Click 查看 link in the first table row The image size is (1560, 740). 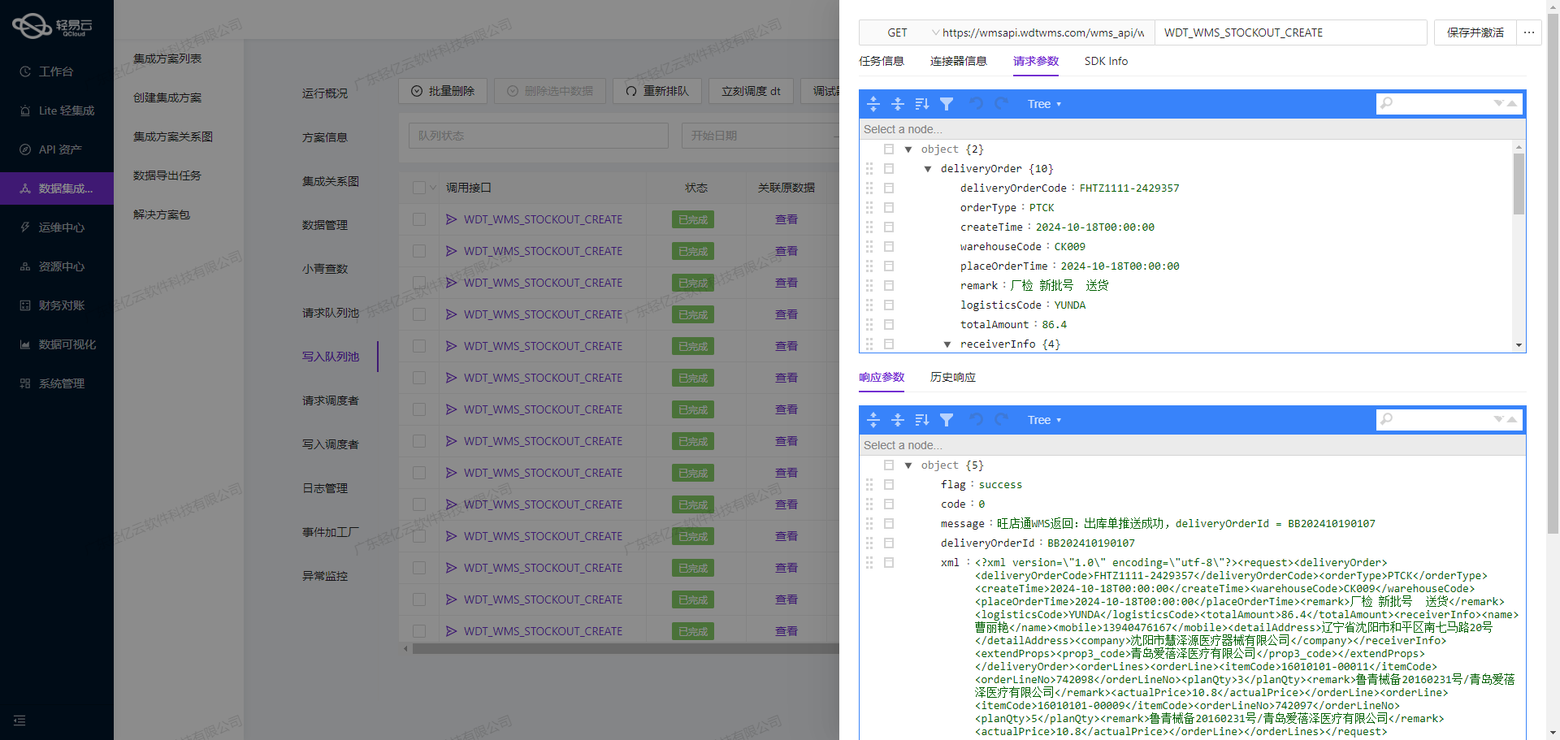click(786, 219)
